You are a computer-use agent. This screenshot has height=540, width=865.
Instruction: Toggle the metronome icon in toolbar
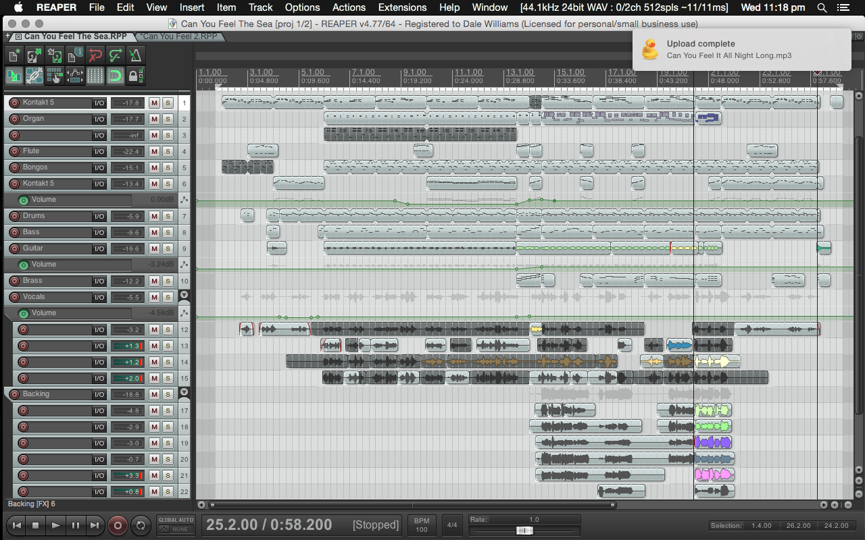[136, 55]
